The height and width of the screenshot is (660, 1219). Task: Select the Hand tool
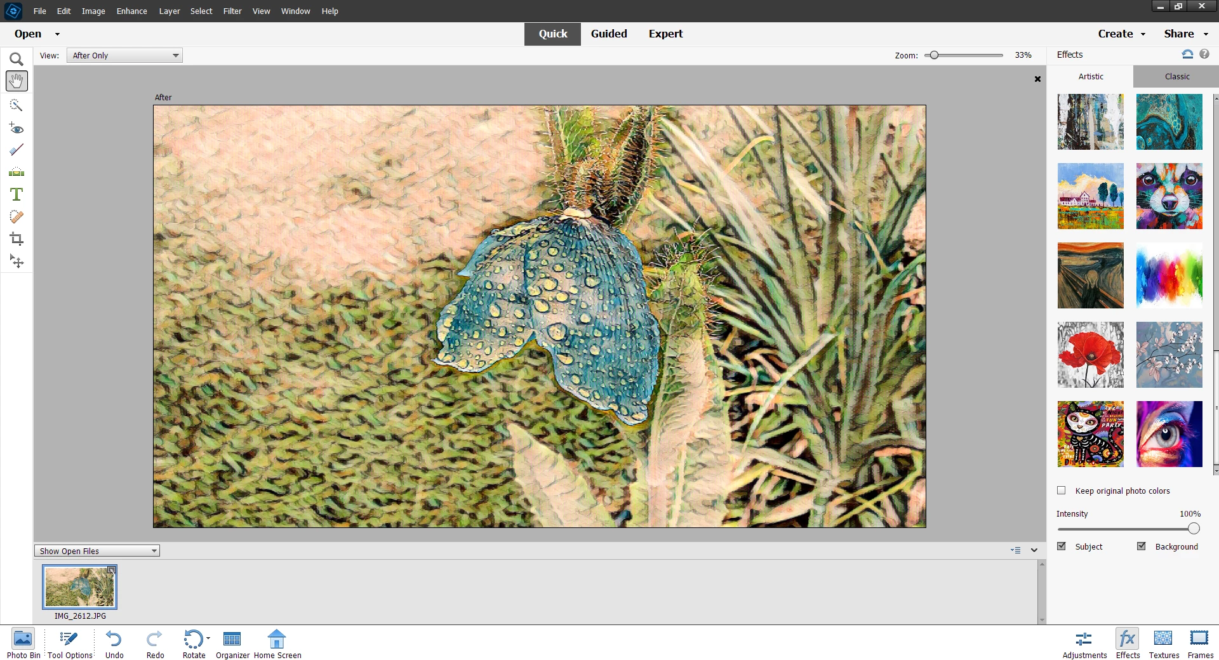pyautogui.click(x=17, y=81)
